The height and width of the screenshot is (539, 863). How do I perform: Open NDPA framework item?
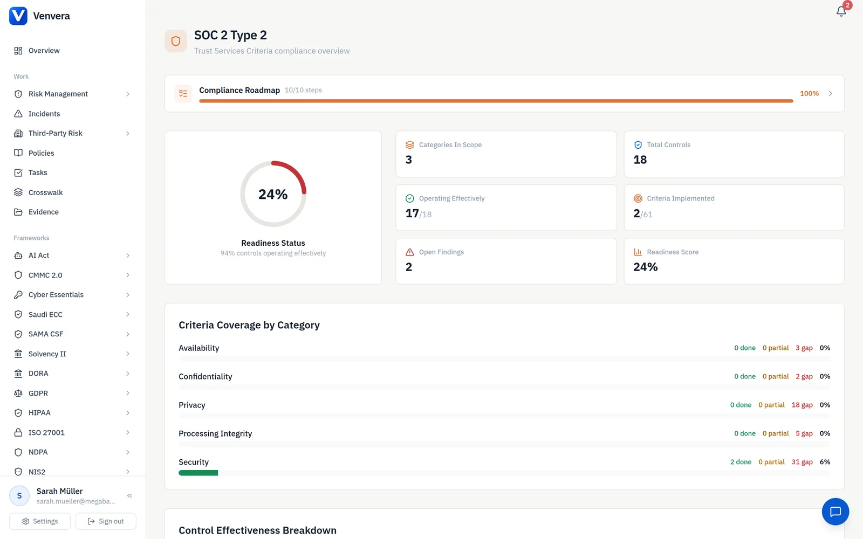click(x=72, y=452)
